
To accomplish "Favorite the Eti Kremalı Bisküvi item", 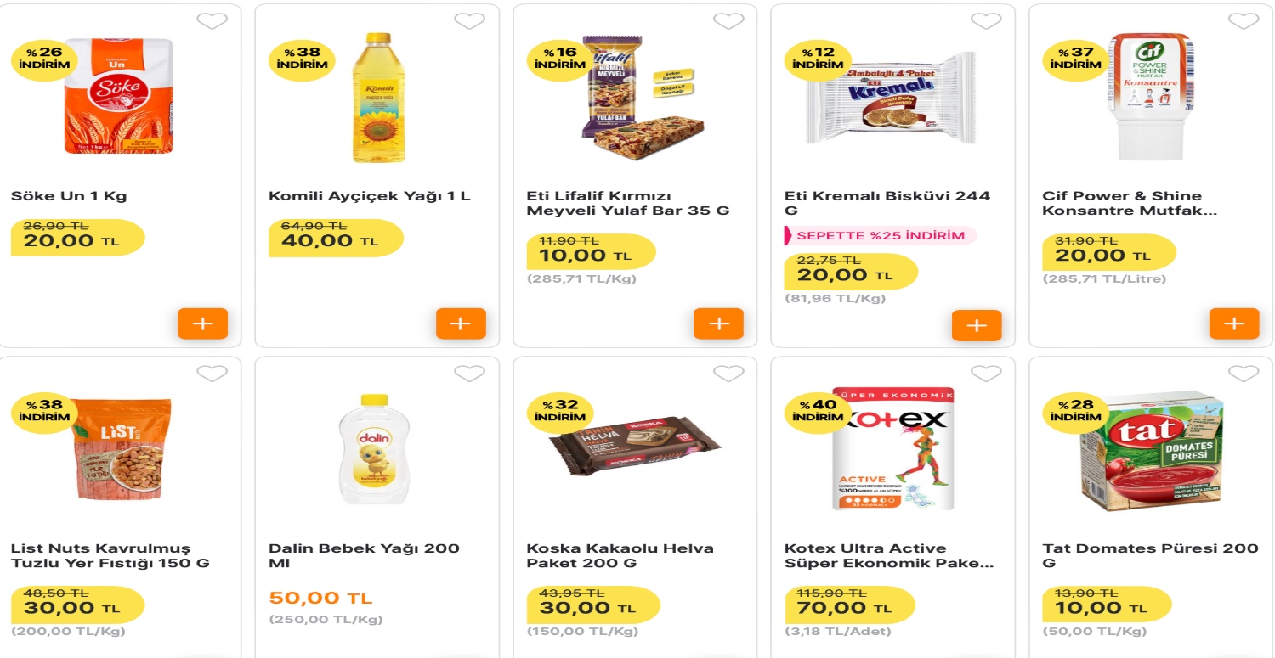I will (x=984, y=20).
